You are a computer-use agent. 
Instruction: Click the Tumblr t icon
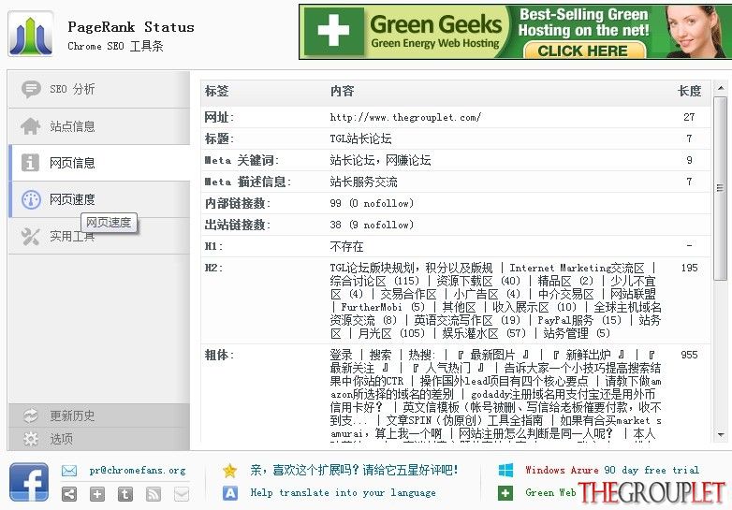point(125,494)
